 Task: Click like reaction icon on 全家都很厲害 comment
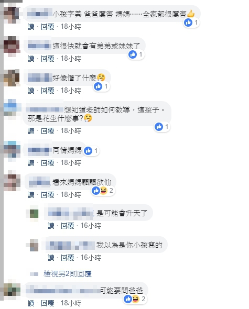click(x=188, y=23)
